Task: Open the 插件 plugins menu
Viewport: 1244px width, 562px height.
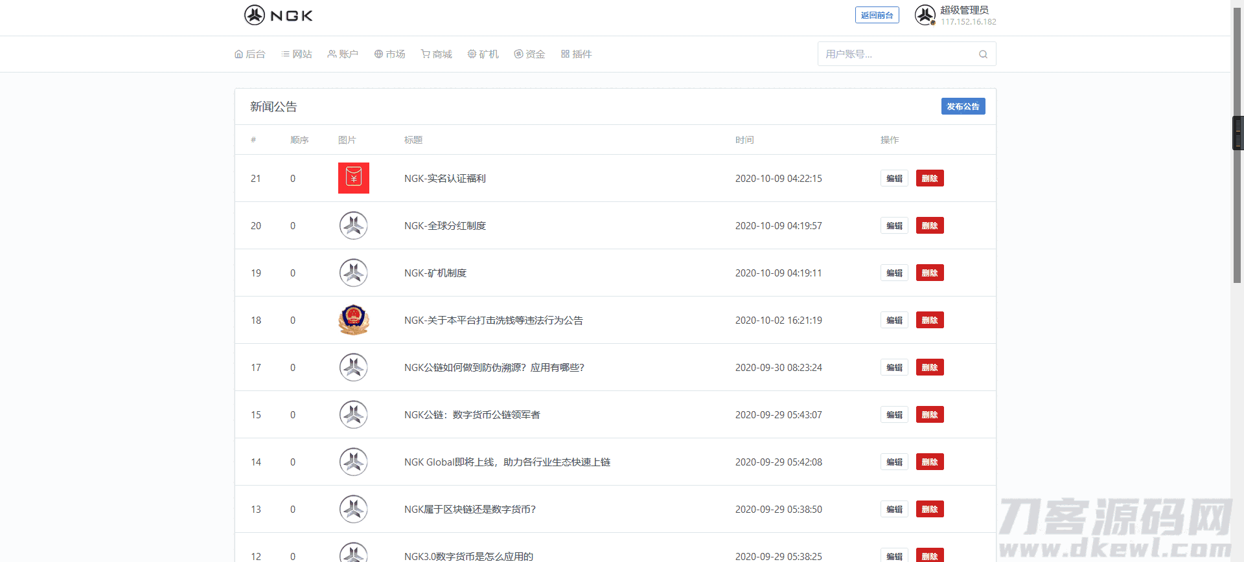Action: [x=576, y=54]
